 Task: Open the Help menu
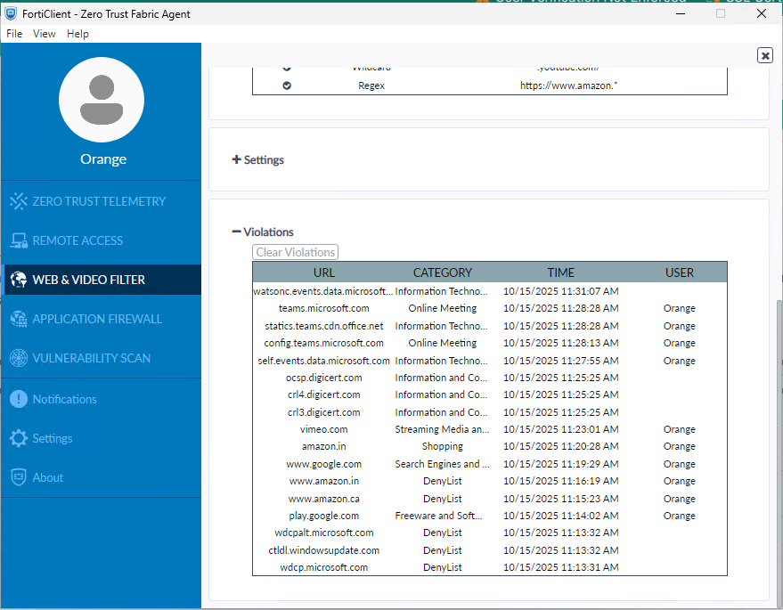[78, 34]
